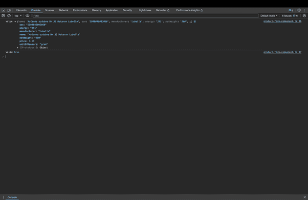
Task: Open the Default levels dropdown
Action: [x=269, y=16]
